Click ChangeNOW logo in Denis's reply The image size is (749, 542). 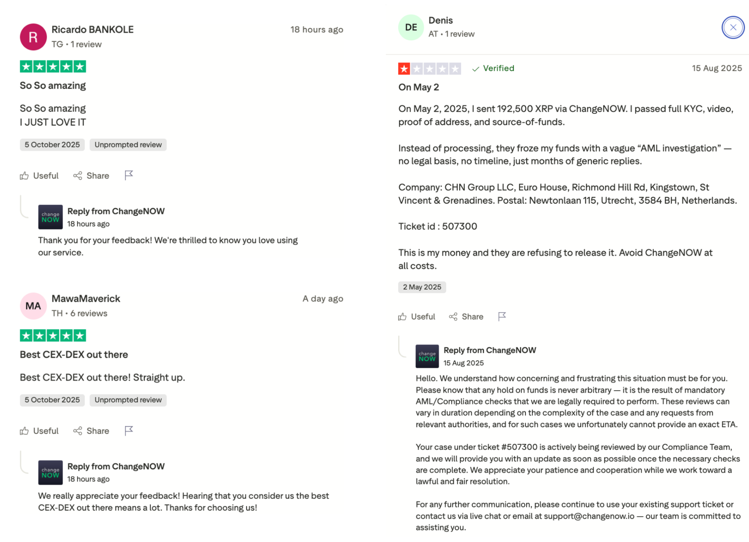(x=427, y=356)
